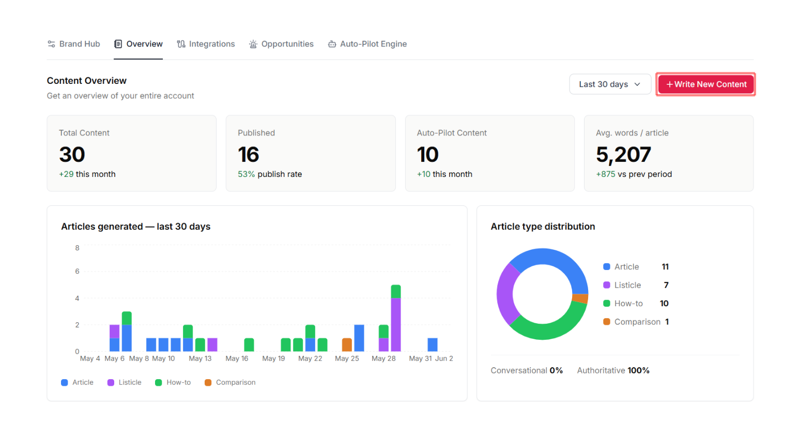Click the 'Authoritative 100%' text
This screenshot has height=436, width=799.
tap(613, 371)
